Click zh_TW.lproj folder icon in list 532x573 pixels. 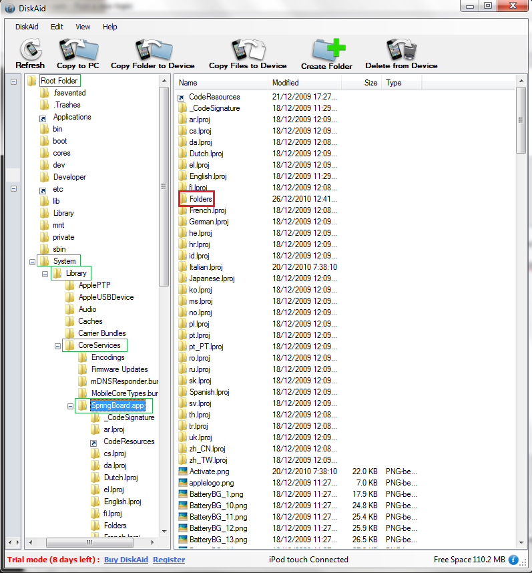coord(183,459)
